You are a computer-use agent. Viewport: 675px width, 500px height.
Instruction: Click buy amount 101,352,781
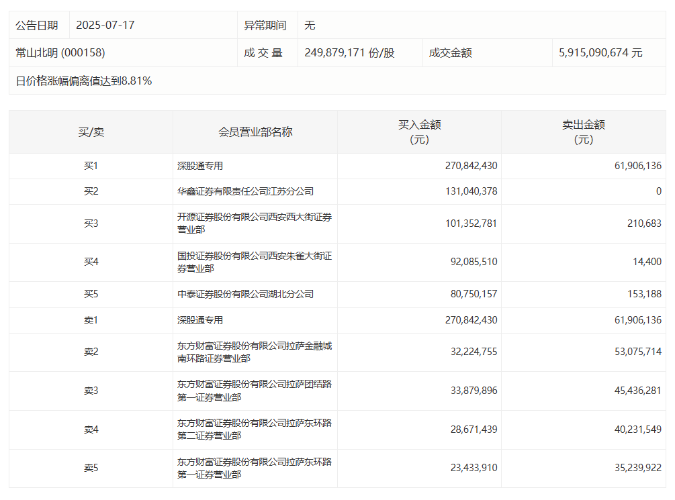pyautogui.click(x=471, y=223)
